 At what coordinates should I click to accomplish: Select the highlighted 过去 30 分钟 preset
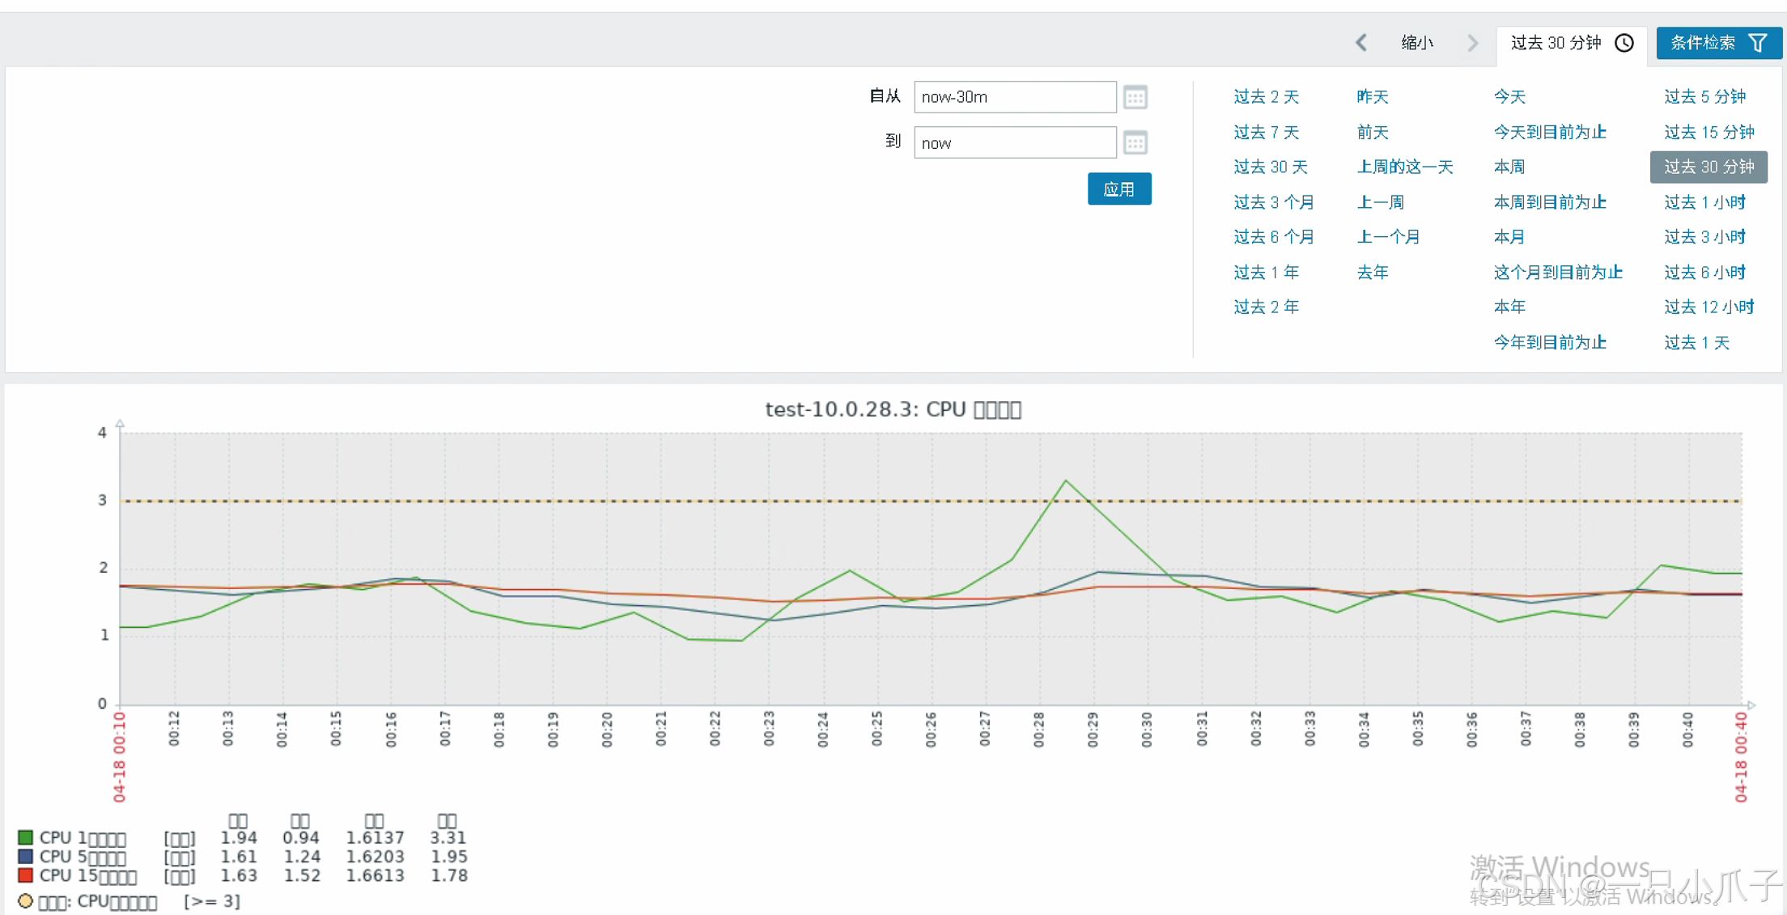coord(1708,167)
